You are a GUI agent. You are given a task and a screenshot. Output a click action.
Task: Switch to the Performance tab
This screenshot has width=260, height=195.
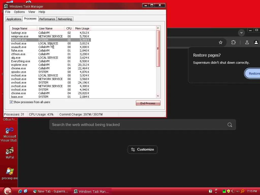(47, 19)
